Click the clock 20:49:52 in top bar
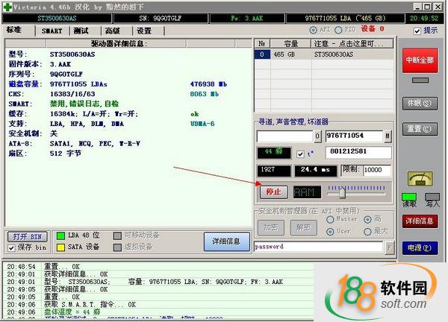 (424, 18)
